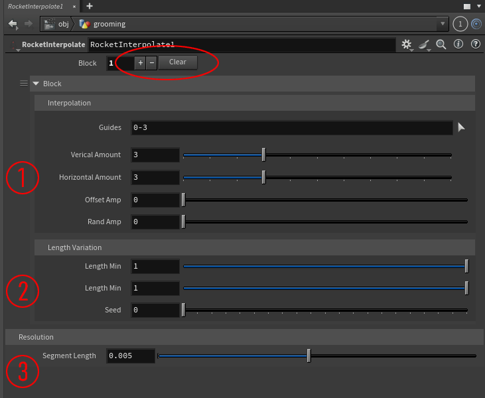Click the first Length Min value field
This screenshot has width=485, height=398.
pyautogui.click(x=155, y=266)
